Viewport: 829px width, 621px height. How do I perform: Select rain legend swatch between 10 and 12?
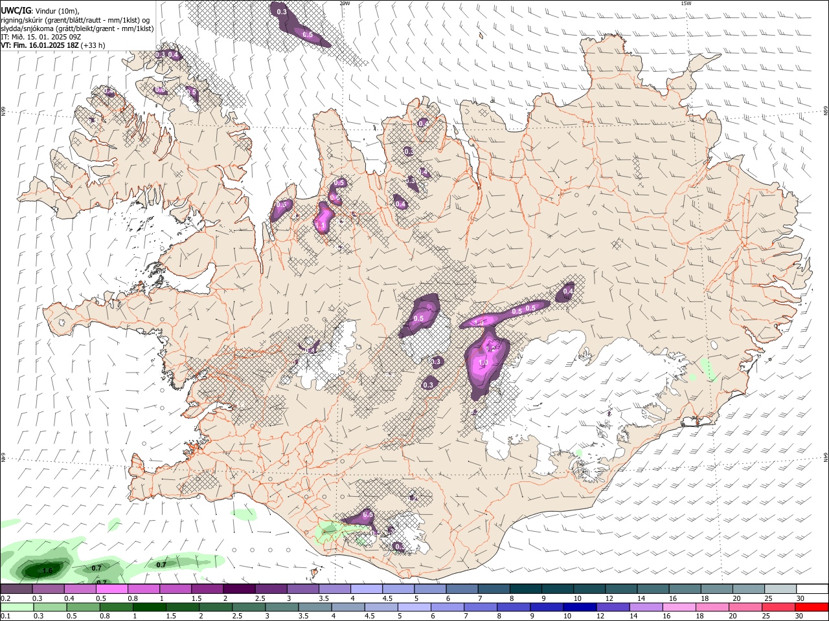coord(580,607)
